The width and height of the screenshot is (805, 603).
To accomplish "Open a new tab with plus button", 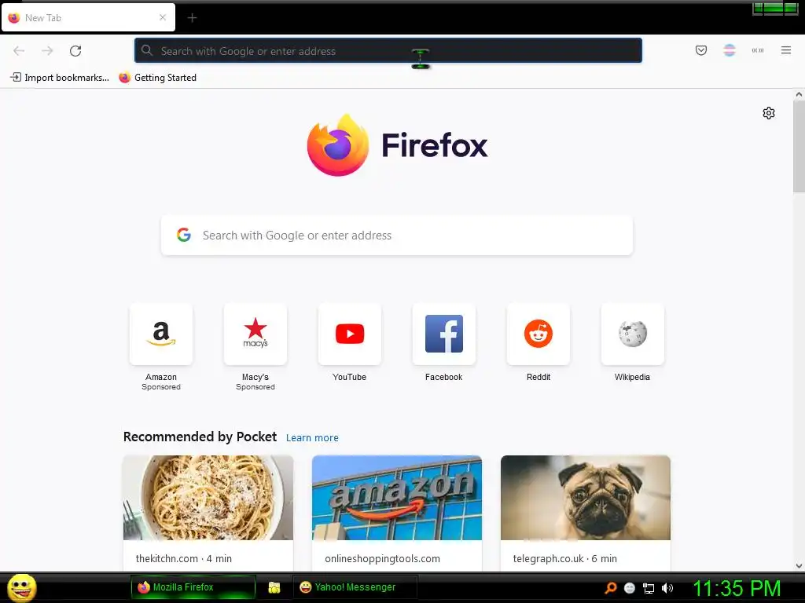I will pyautogui.click(x=192, y=18).
